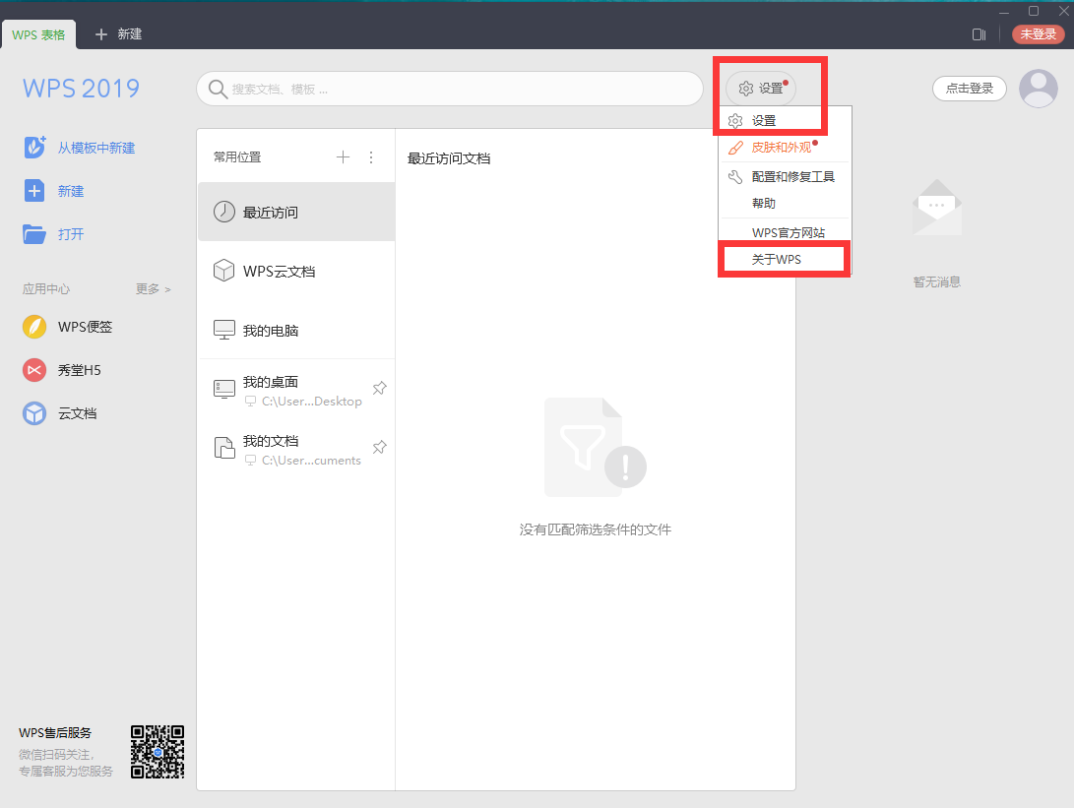Click the WPS售后服务 text

(x=55, y=732)
